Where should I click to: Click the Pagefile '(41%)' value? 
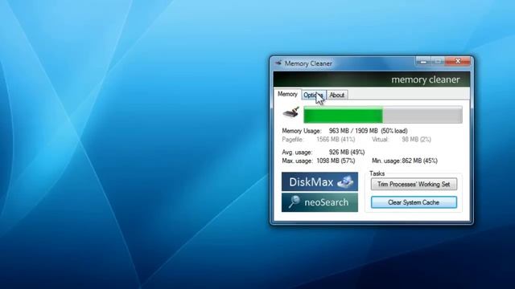tap(348, 140)
